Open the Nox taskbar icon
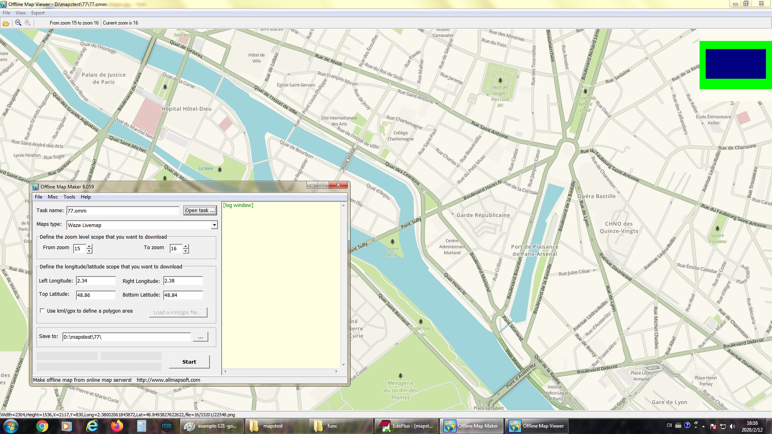Viewport: 772px width, 434px height. (x=167, y=426)
